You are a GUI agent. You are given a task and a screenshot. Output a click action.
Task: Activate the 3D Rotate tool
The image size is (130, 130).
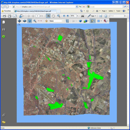(x=19, y=21)
